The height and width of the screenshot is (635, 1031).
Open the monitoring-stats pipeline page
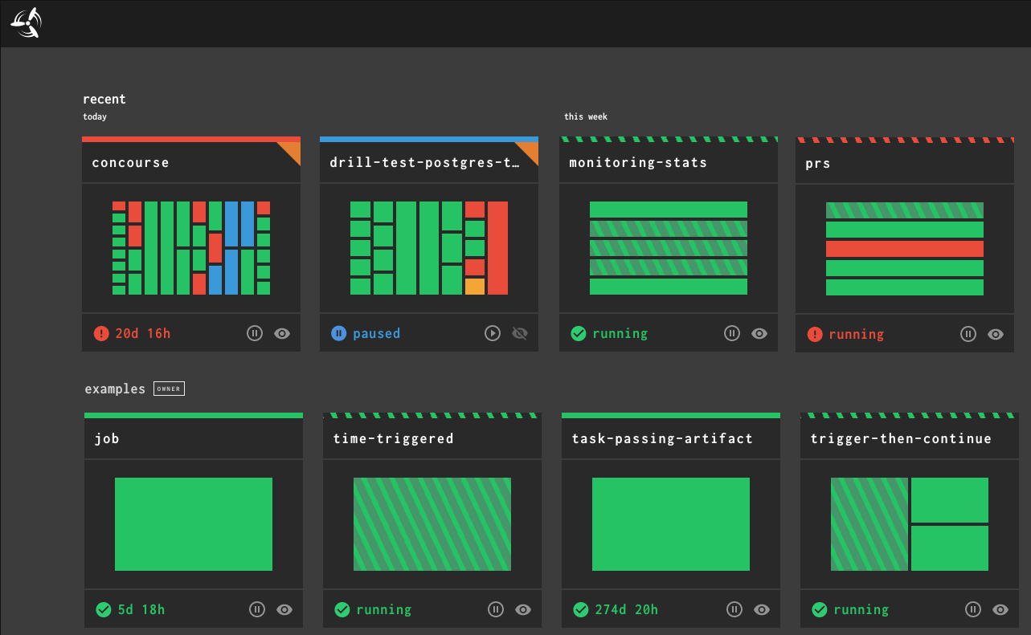[637, 162]
